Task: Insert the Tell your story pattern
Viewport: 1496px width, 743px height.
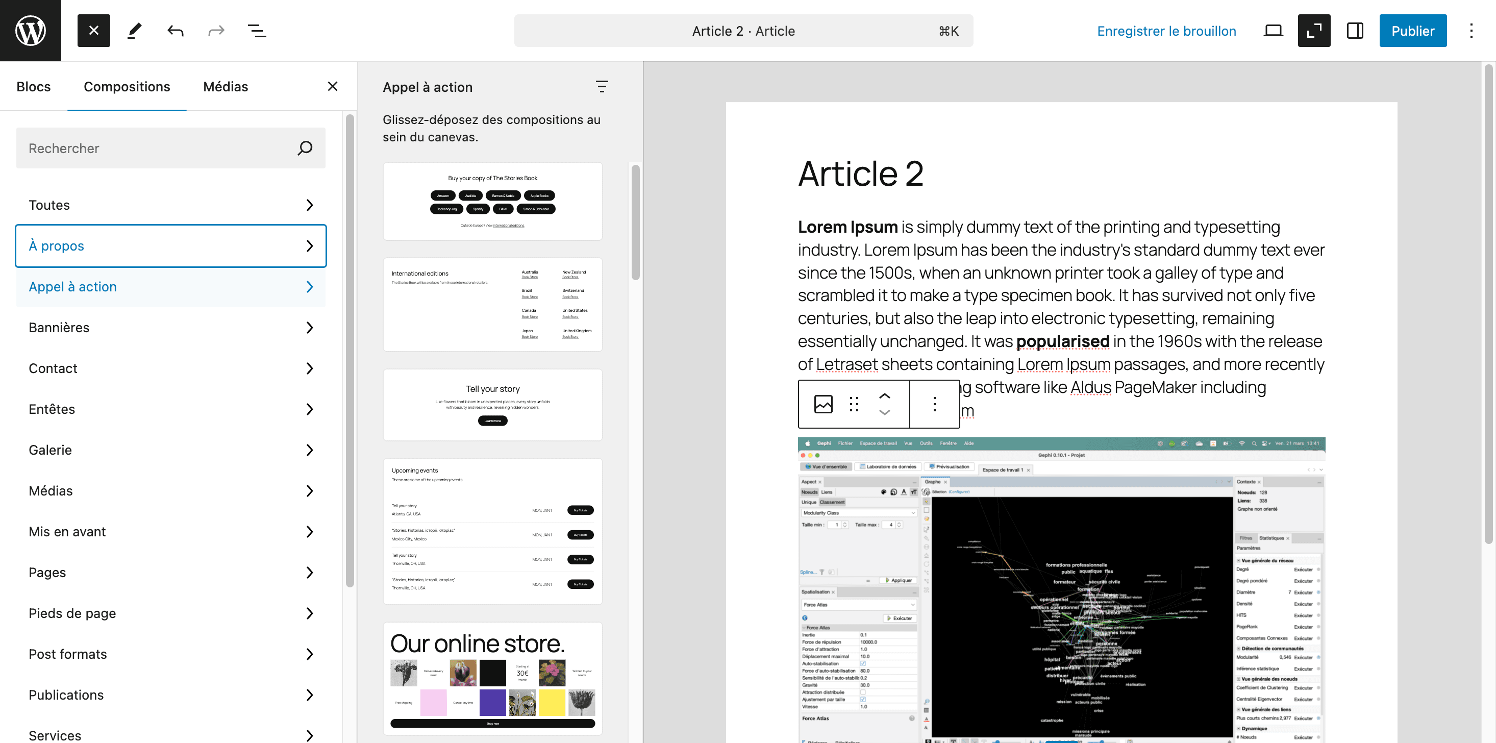Action: (492, 405)
